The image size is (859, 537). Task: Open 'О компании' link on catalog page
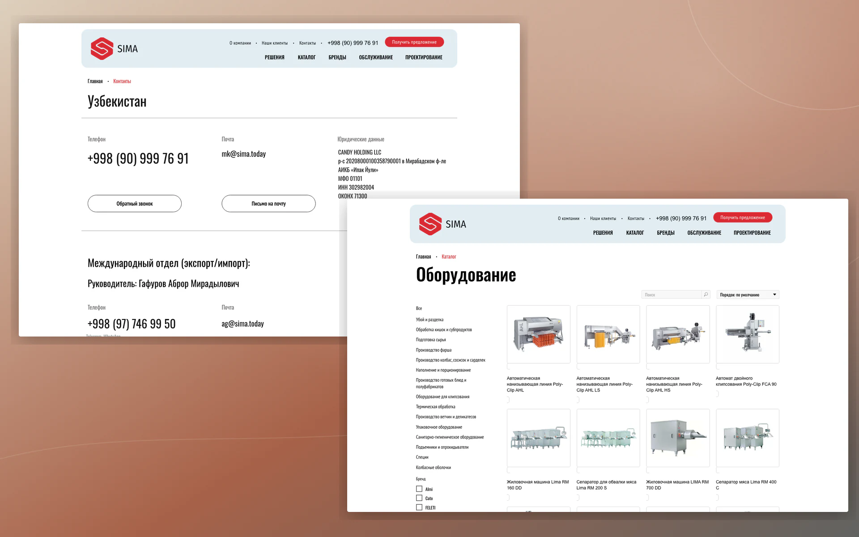[x=569, y=218]
